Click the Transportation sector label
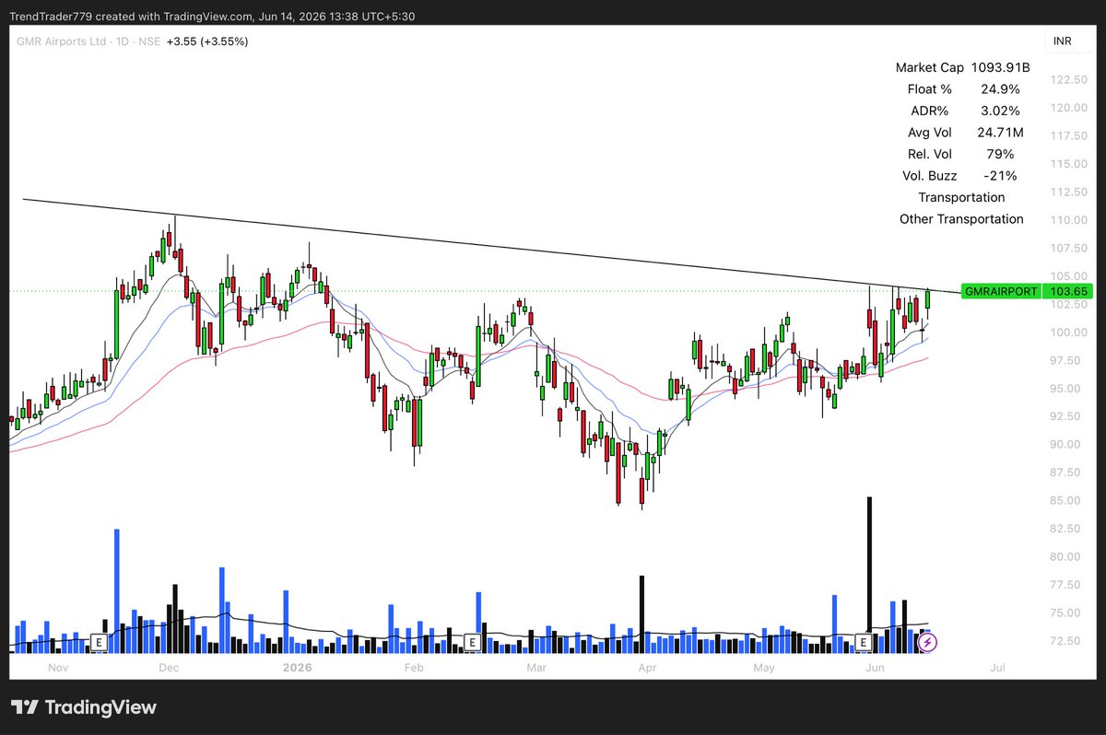1106x735 pixels. tap(961, 197)
